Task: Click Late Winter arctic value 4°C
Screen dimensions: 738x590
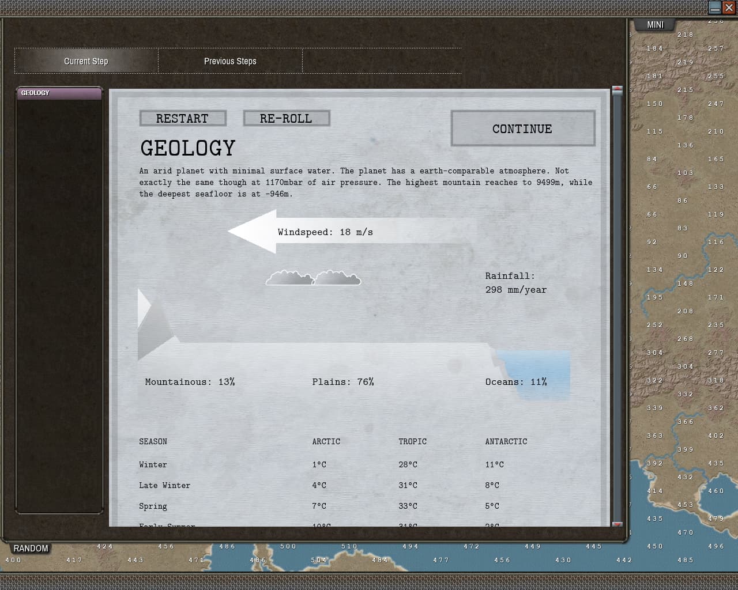Action: pyautogui.click(x=319, y=486)
